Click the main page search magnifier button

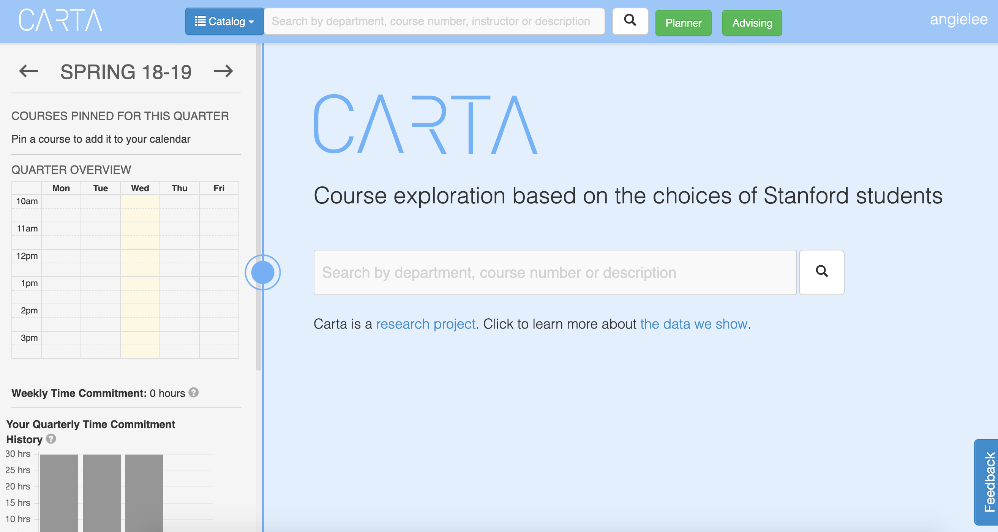[x=821, y=272]
